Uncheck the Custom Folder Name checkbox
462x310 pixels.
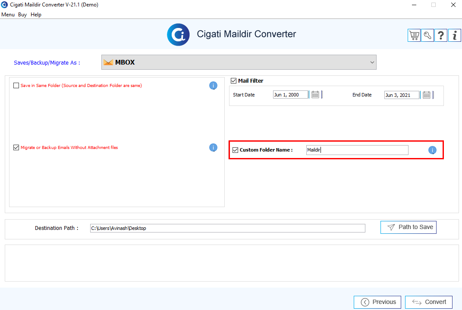click(235, 150)
